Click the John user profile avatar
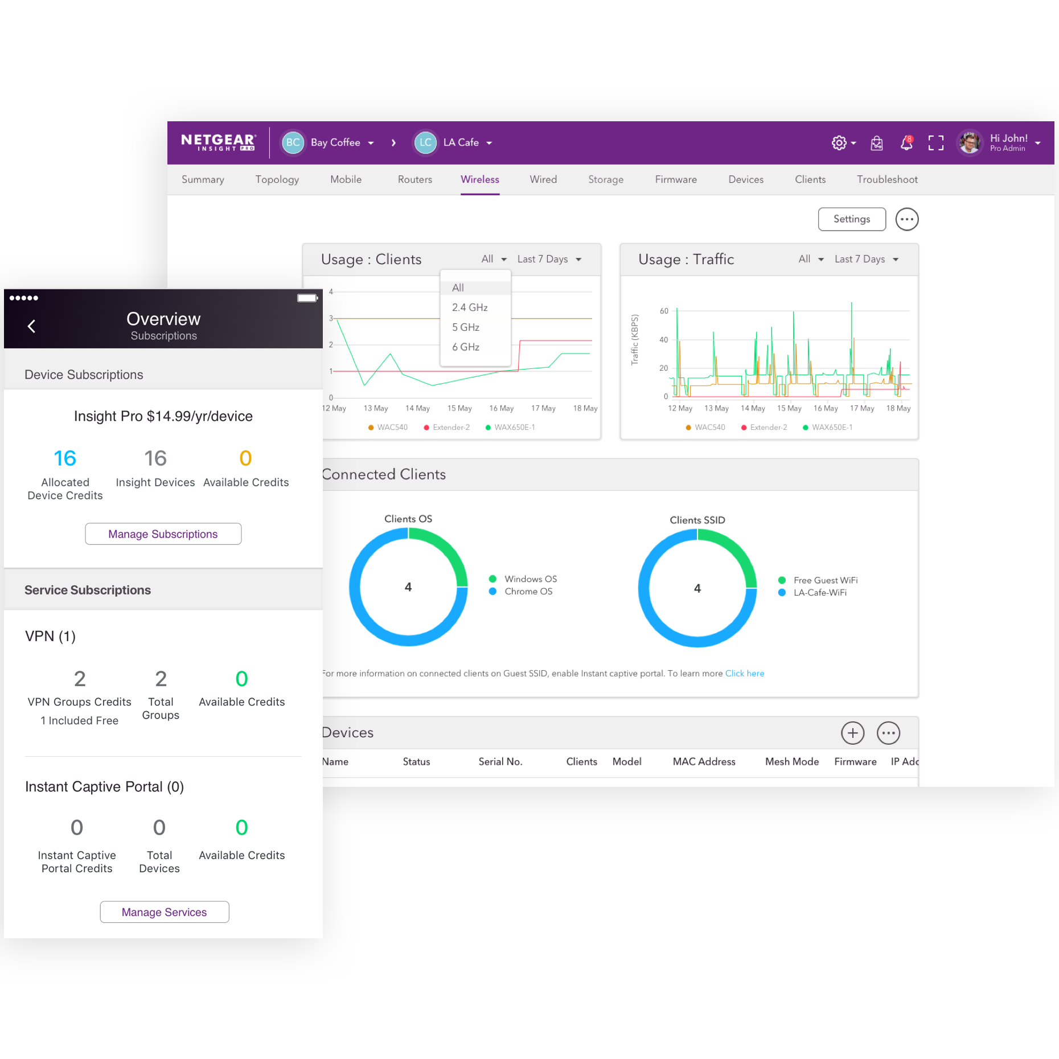 point(969,142)
